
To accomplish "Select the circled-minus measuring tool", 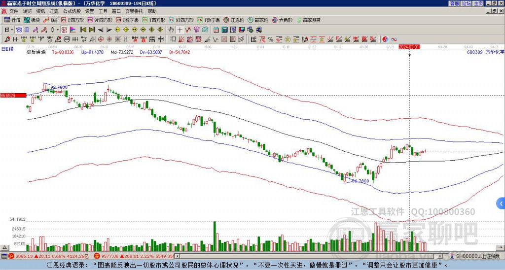I will pos(67,39).
